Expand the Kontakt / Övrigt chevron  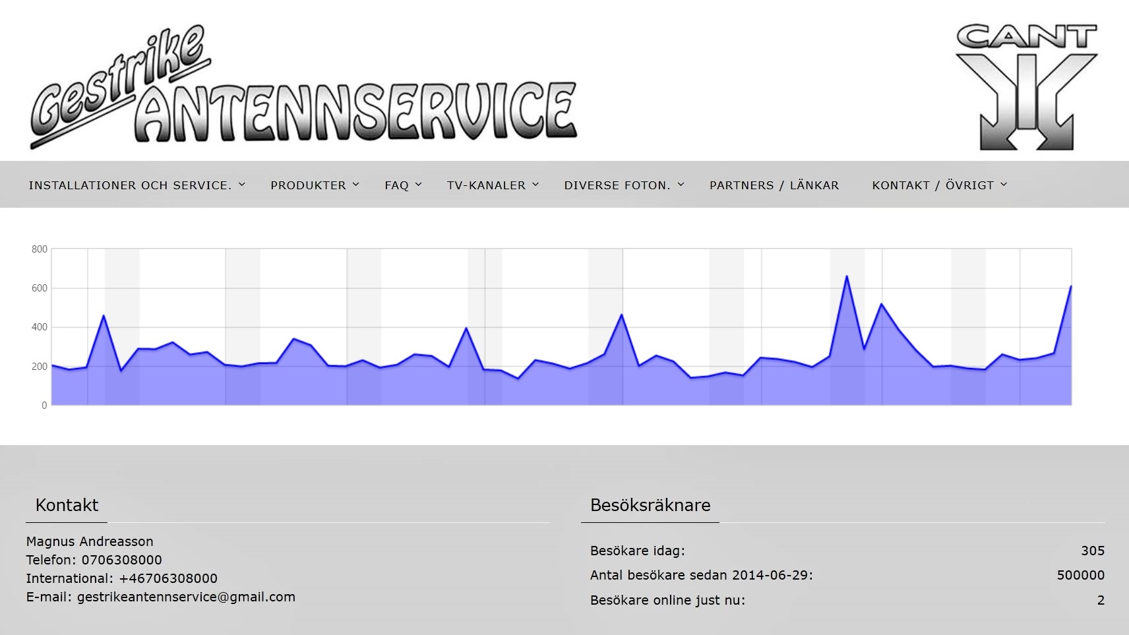1004,185
